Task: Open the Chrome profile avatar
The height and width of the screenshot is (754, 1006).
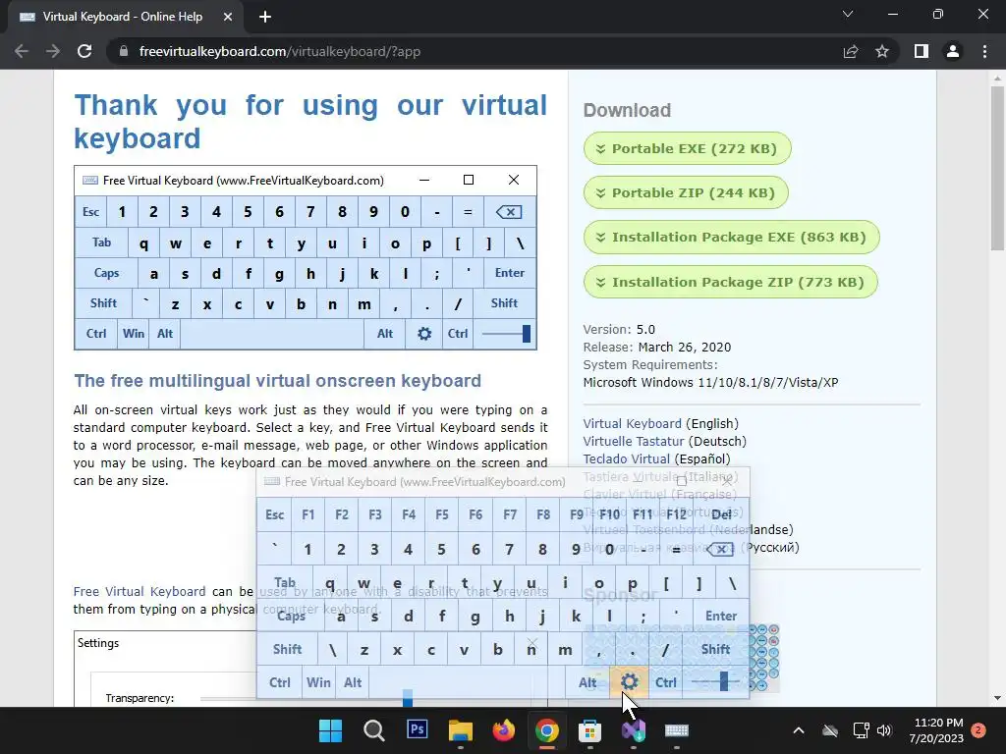Action: pyautogui.click(x=953, y=51)
